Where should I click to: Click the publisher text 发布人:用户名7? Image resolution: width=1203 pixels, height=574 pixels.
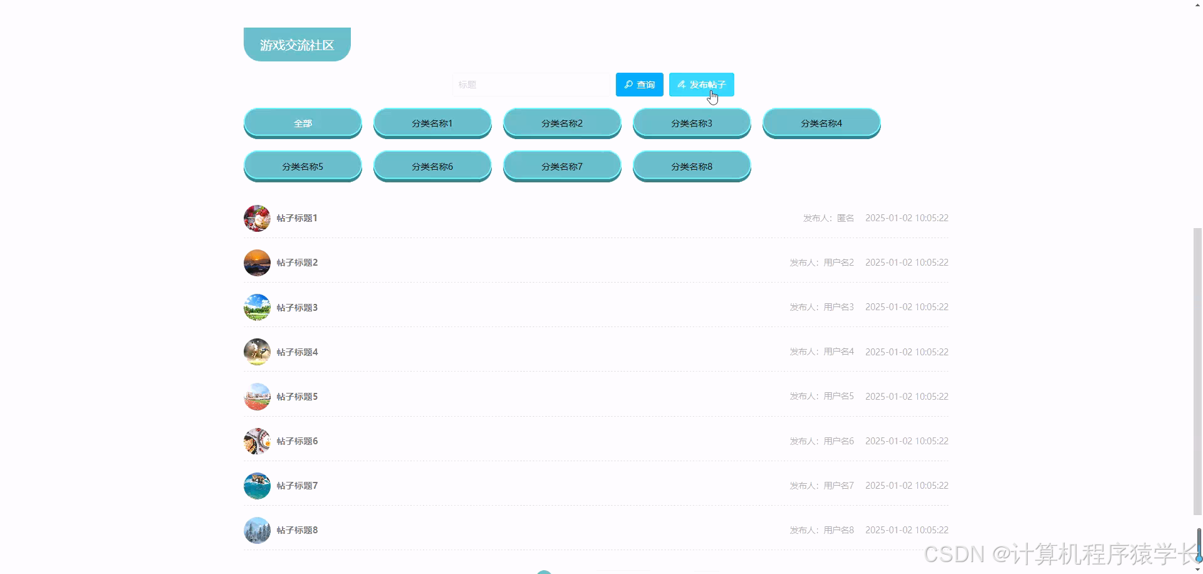click(821, 486)
